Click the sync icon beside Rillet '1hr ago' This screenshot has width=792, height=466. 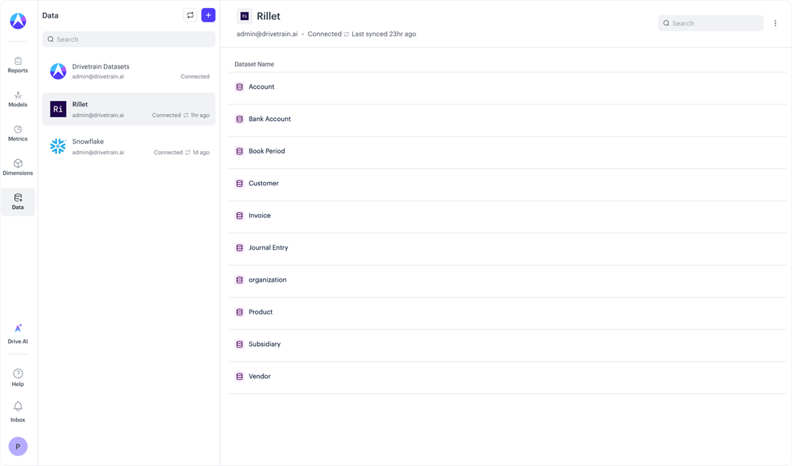tap(186, 115)
